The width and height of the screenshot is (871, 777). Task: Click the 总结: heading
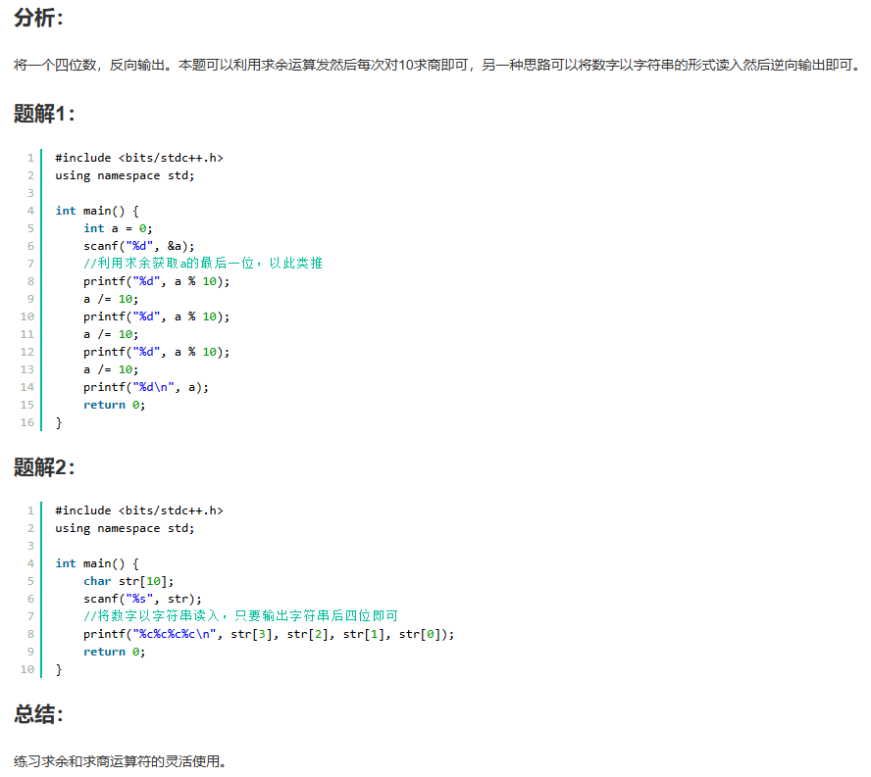click(38, 713)
